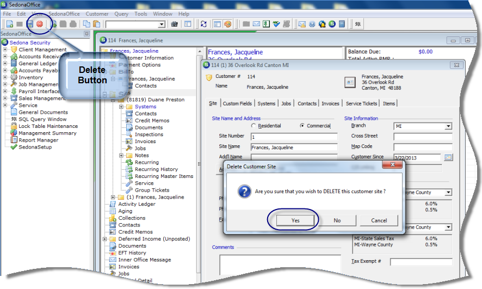
Task: Expand the Deferred Income (Unposted) node
Action: click(x=104, y=239)
